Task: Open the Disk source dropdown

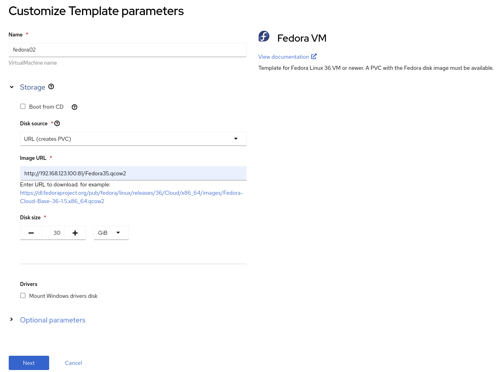Action: 133,139
